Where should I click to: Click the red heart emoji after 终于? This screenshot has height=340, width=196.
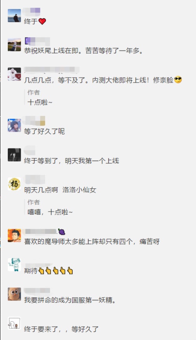[42, 21]
